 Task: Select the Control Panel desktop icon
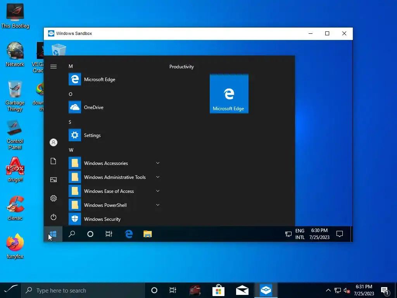15,135
